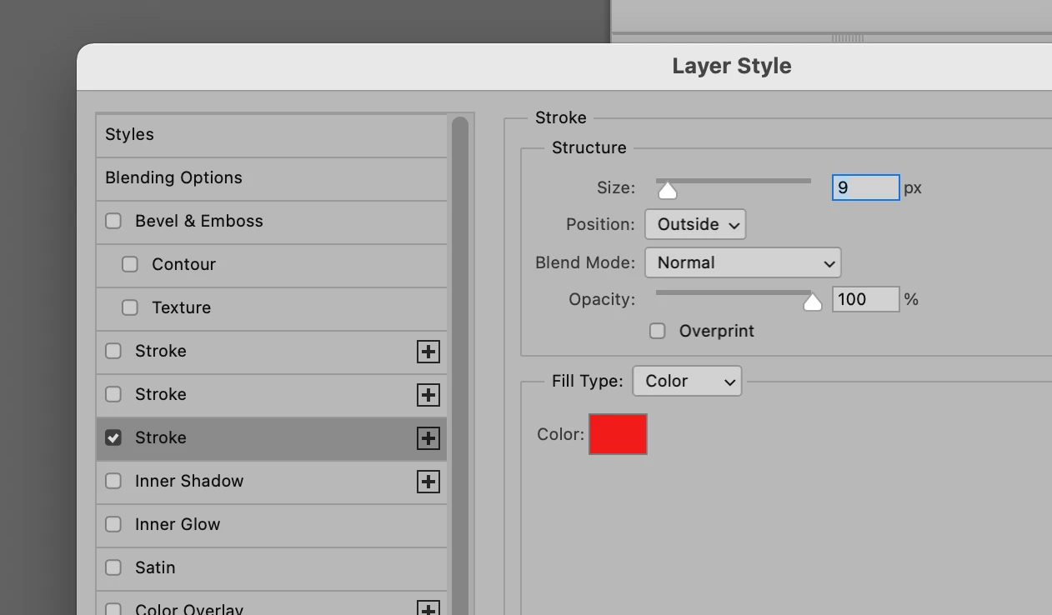Click the plus icon on the unchecked Stroke row just above the highlighted Stroke
Viewport: 1052px width, 615px height.
click(428, 395)
